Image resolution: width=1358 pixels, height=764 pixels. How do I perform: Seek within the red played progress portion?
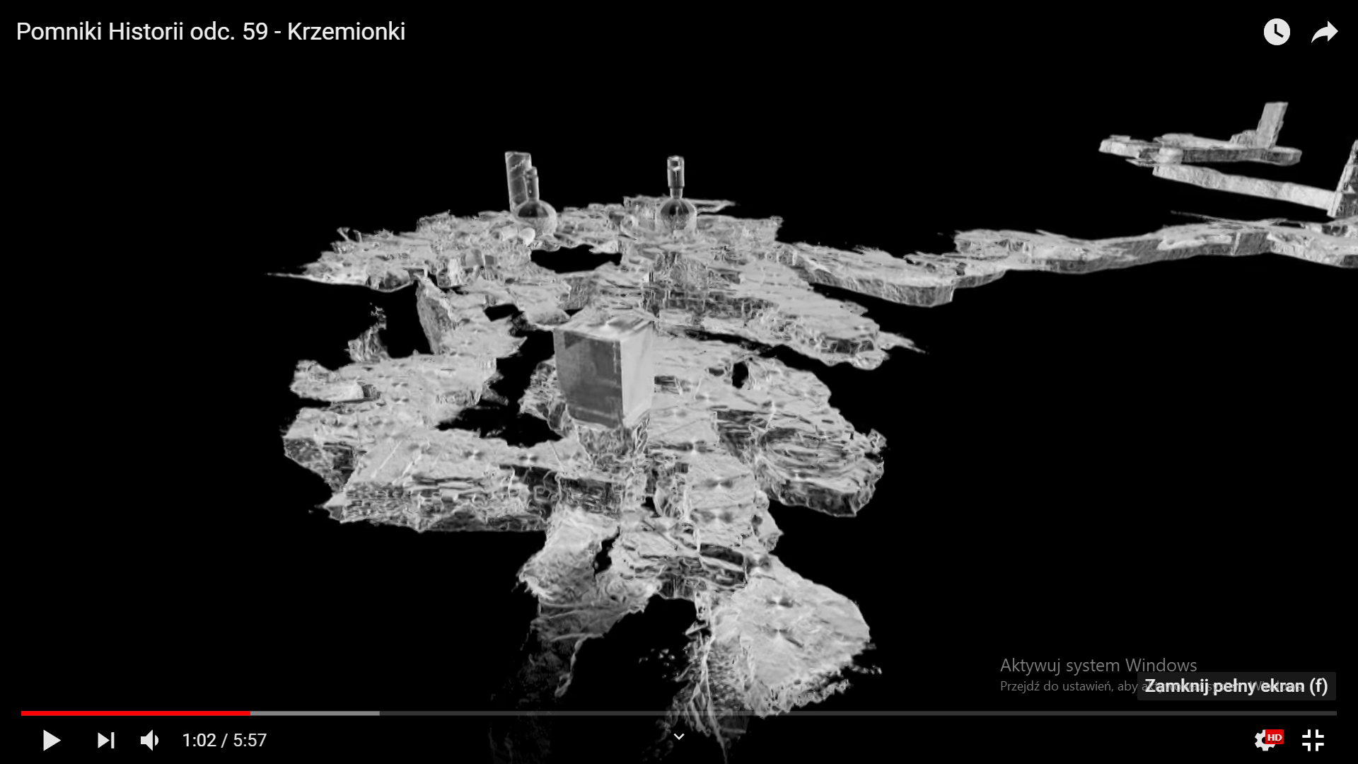134,713
